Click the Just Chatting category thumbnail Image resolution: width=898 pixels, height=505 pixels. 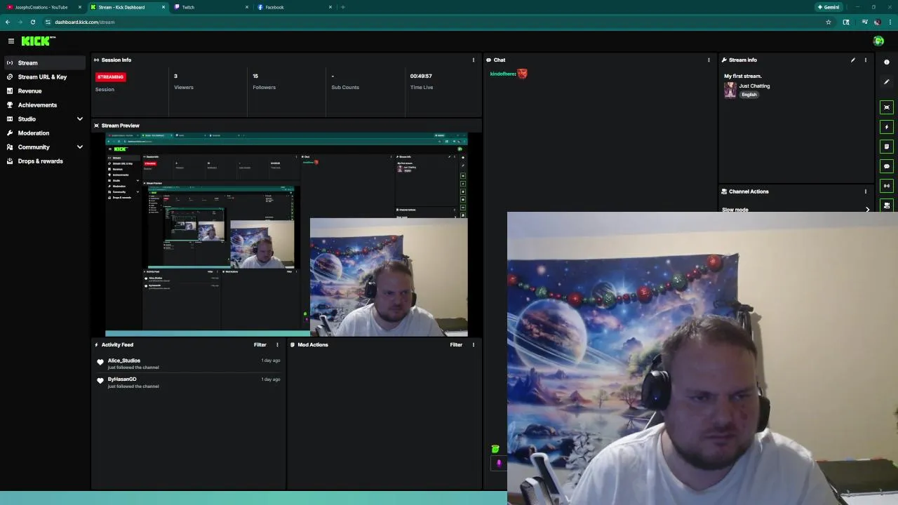(730, 90)
